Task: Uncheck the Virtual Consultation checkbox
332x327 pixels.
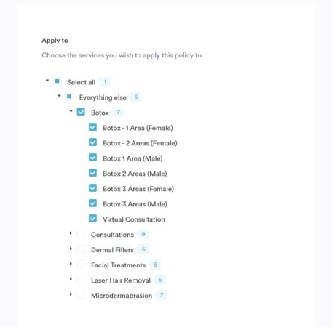Action: click(x=92, y=219)
